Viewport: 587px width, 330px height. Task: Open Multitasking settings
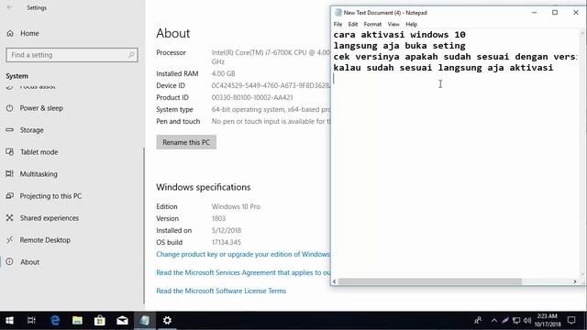[x=39, y=174]
